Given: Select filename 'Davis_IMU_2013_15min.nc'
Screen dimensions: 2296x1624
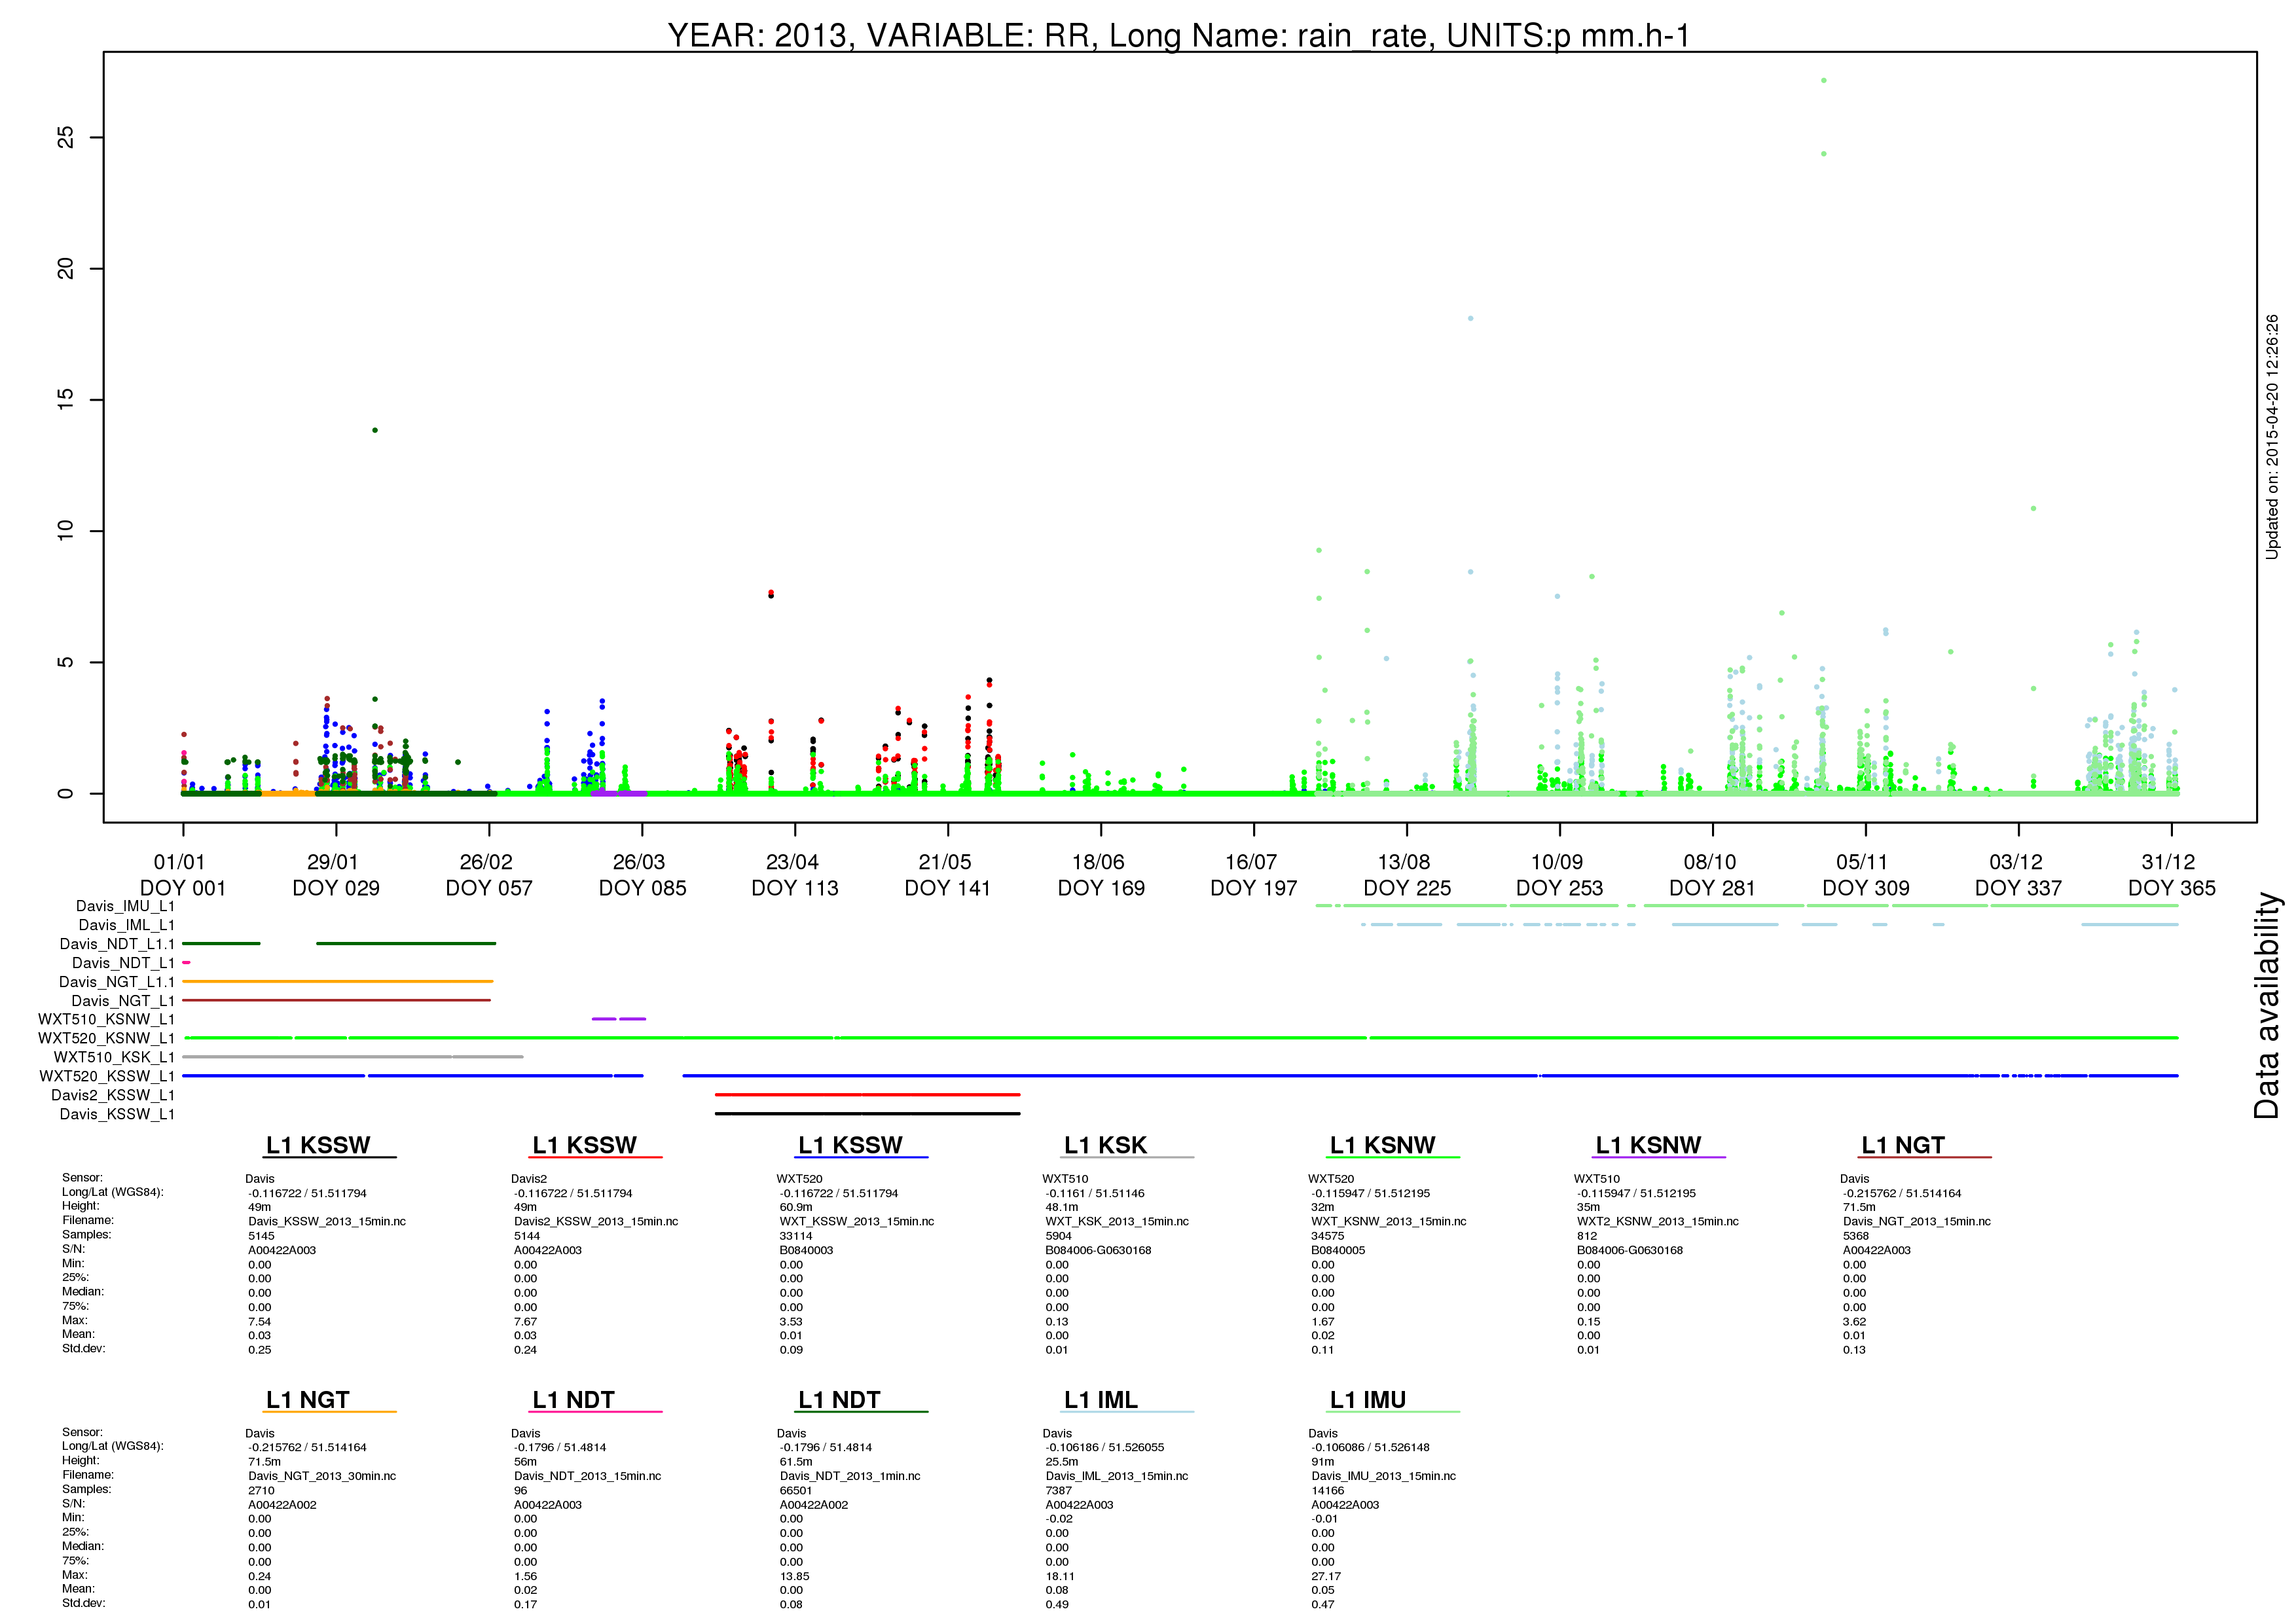Looking at the screenshot, I should point(1384,1476).
